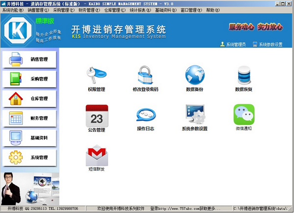Click the status bar welcome message 欢迎使用开博科技系列软件
This screenshot has width=295, height=213.
(121, 209)
